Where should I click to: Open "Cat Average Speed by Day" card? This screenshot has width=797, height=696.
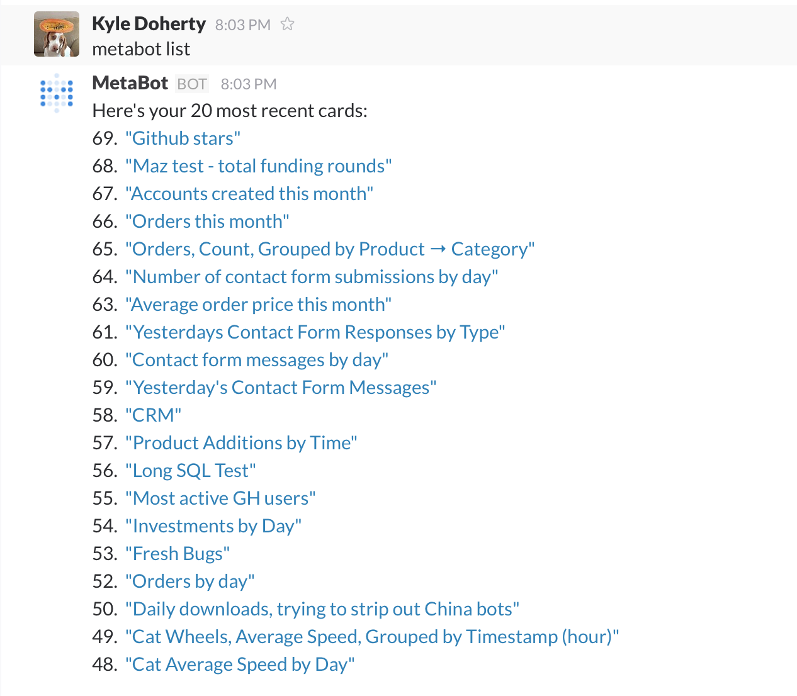click(x=240, y=665)
